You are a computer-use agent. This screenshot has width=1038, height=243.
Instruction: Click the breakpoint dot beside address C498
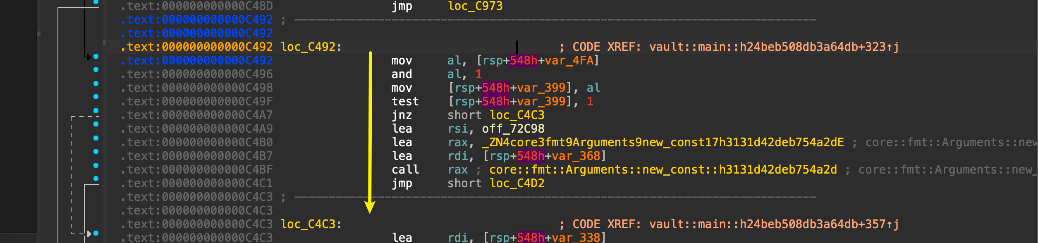point(96,83)
